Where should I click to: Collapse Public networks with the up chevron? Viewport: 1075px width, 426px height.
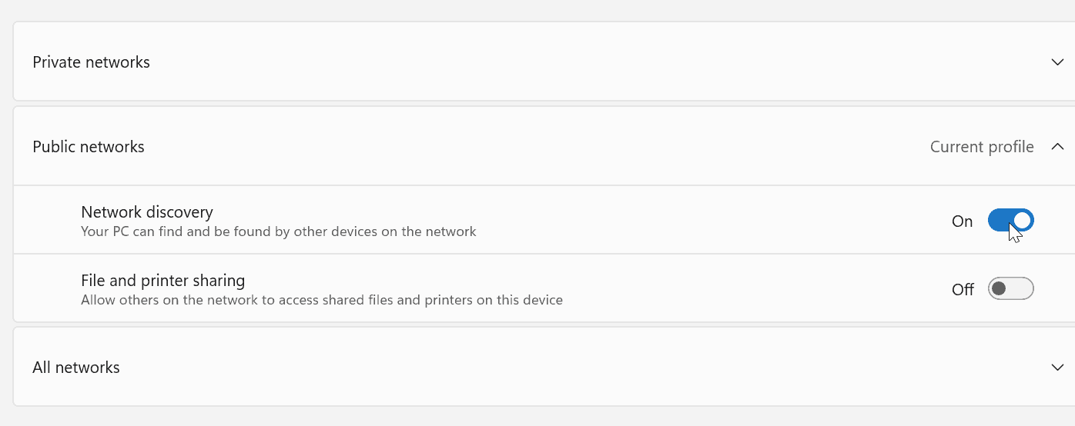[1057, 147]
